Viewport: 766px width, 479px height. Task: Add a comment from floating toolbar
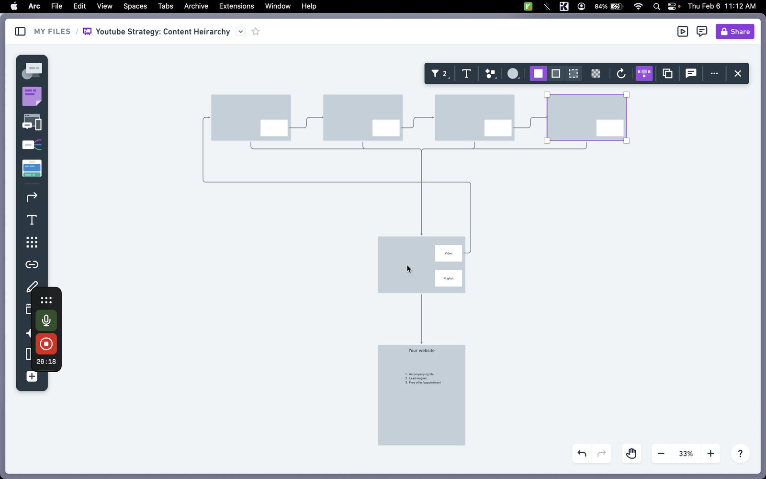[x=690, y=74]
